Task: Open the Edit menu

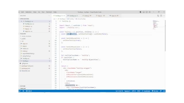Action: (x=22, y=12)
